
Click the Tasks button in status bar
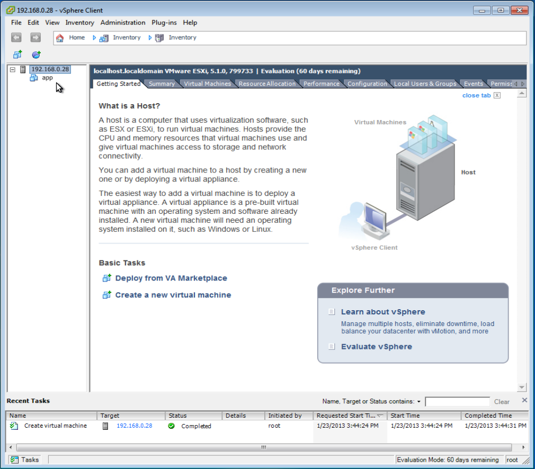point(24,460)
